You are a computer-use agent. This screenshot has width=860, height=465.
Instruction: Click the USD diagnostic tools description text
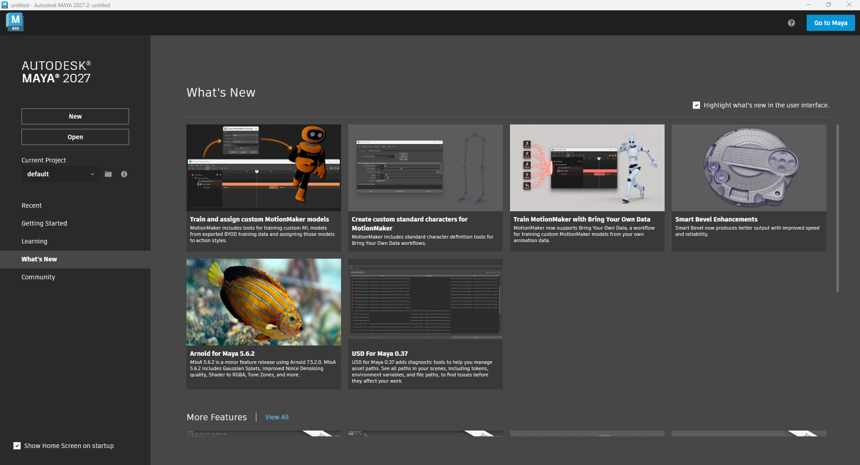(x=422, y=371)
